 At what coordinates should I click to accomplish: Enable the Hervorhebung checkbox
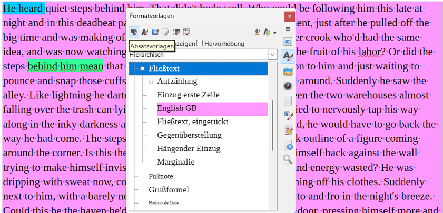coord(200,44)
